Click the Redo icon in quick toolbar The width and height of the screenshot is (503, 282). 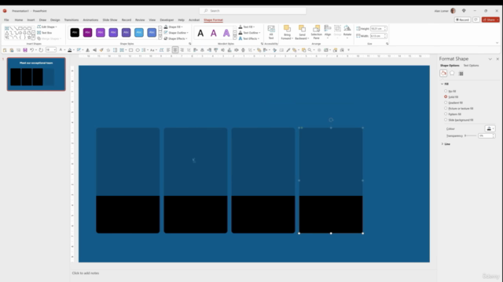click(41, 50)
